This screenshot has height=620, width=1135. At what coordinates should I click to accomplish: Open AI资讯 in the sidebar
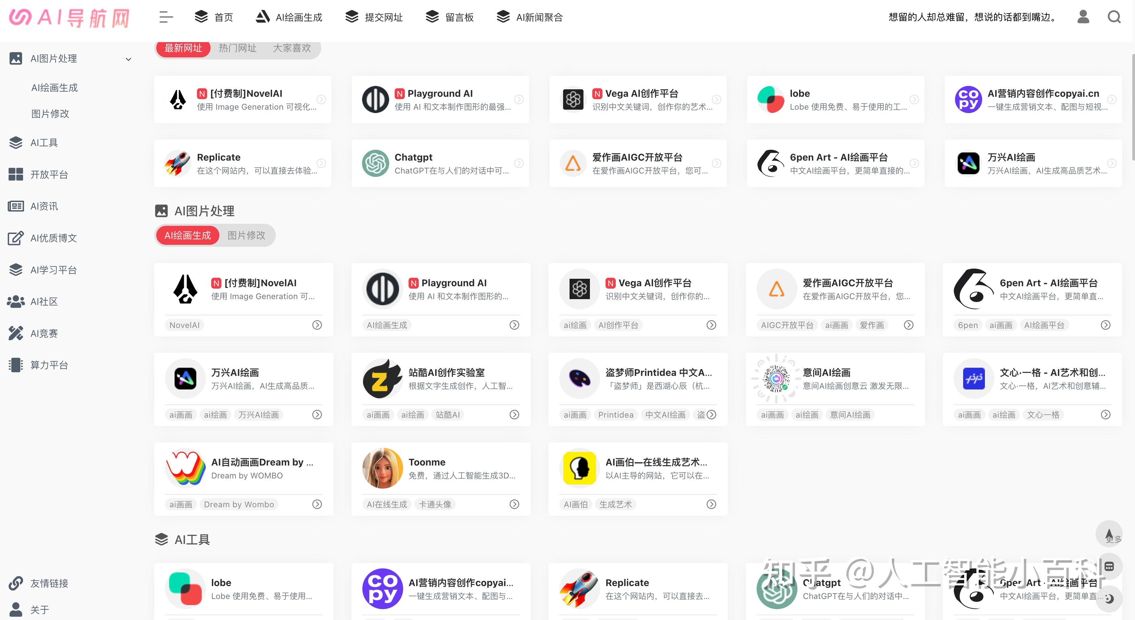pos(44,207)
